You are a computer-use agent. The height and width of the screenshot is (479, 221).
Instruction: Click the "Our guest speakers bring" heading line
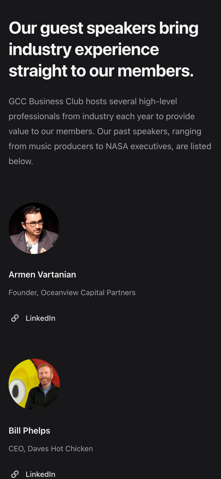point(104,28)
